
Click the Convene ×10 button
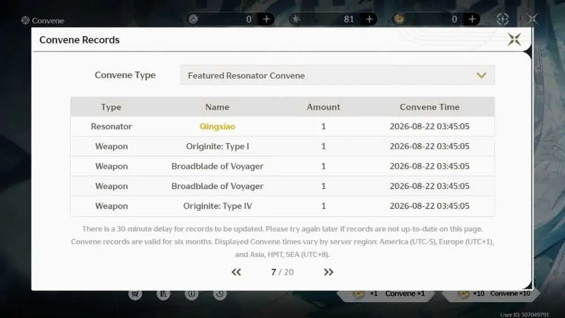(x=491, y=294)
